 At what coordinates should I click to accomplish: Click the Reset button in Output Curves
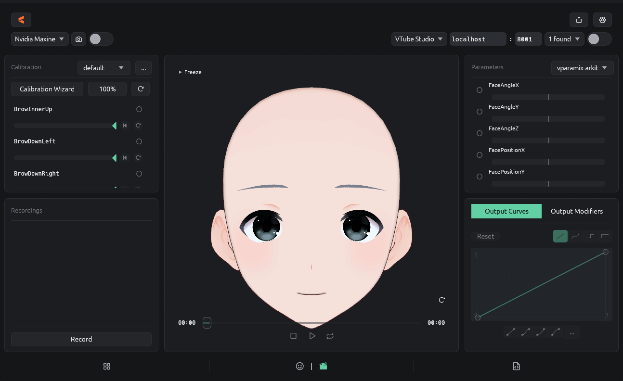[x=485, y=236]
